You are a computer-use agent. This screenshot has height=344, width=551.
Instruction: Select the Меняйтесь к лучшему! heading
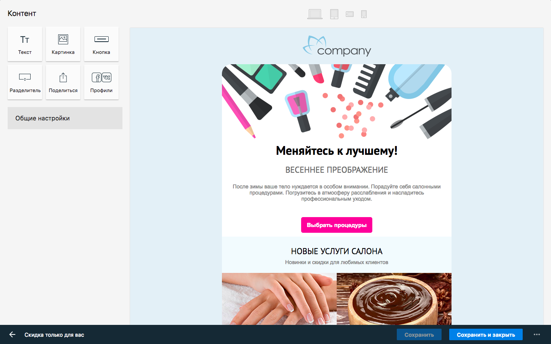pyautogui.click(x=337, y=151)
